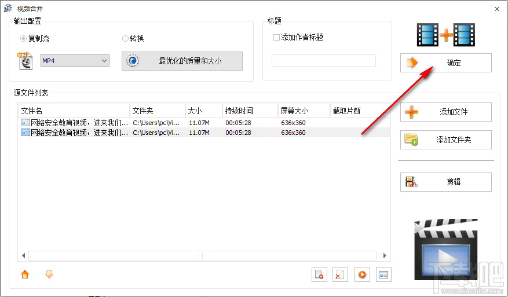Viewport: 508px width, 297px height.
Task: Sort by the 文件名 column header
Action: tap(74, 111)
